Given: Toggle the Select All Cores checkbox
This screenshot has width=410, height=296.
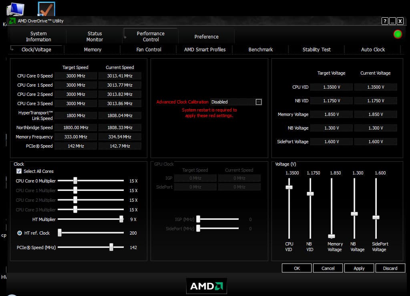Looking at the screenshot, I should (19, 171).
